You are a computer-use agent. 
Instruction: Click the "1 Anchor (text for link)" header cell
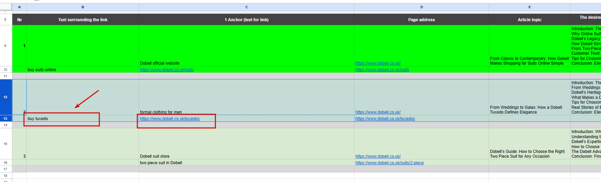pyautogui.click(x=246, y=19)
